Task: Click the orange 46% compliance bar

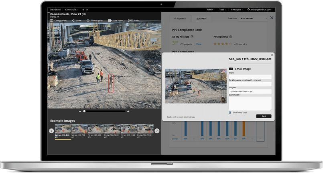Action: (244, 128)
